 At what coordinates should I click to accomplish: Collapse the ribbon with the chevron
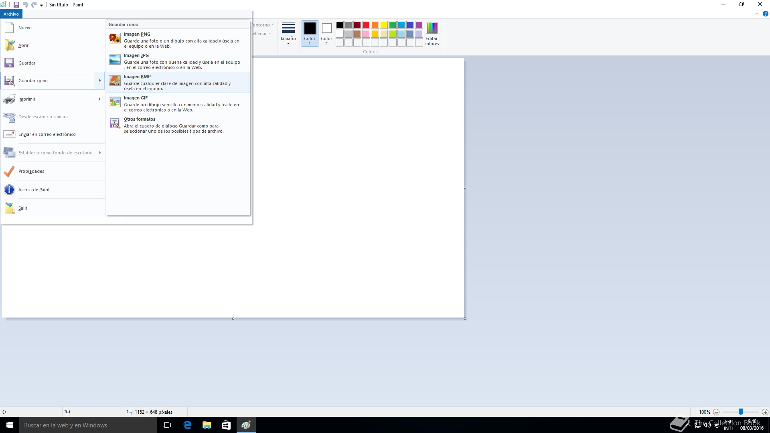(x=757, y=14)
